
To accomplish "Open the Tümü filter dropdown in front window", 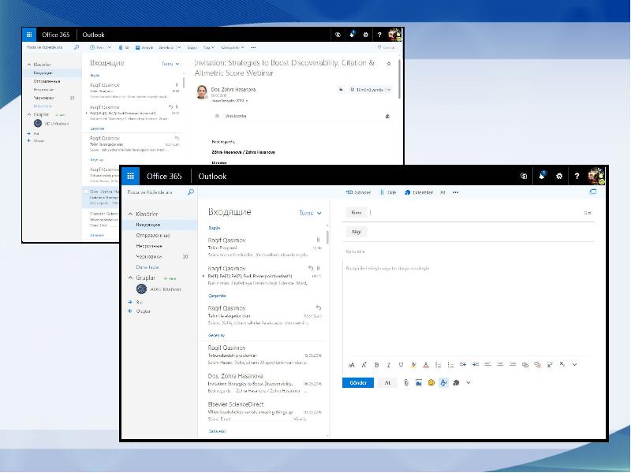I will tap(310, 213).
